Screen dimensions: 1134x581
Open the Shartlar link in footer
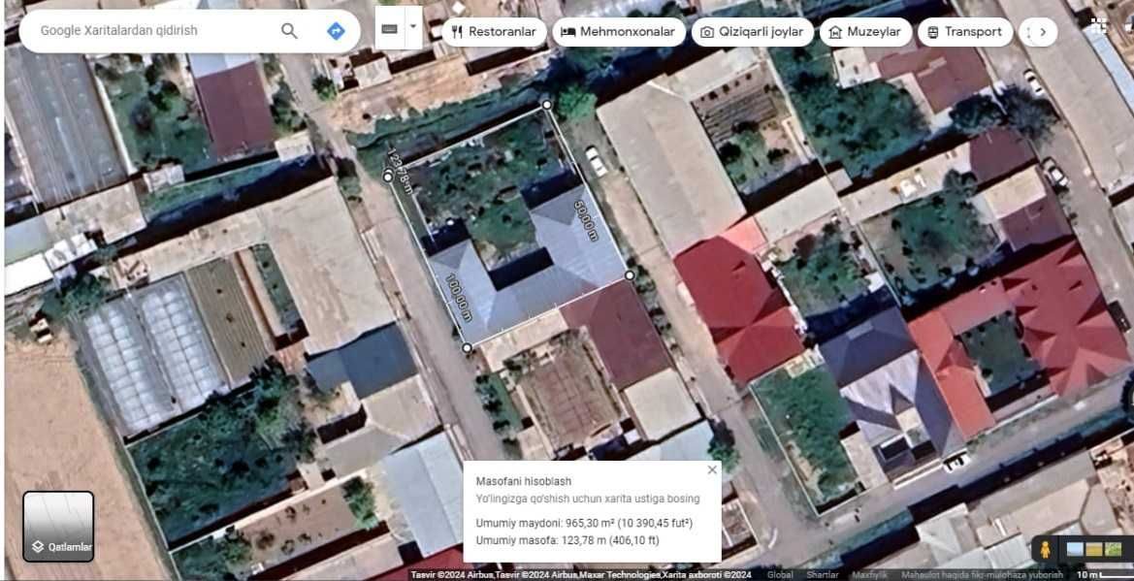coord(823,575)
